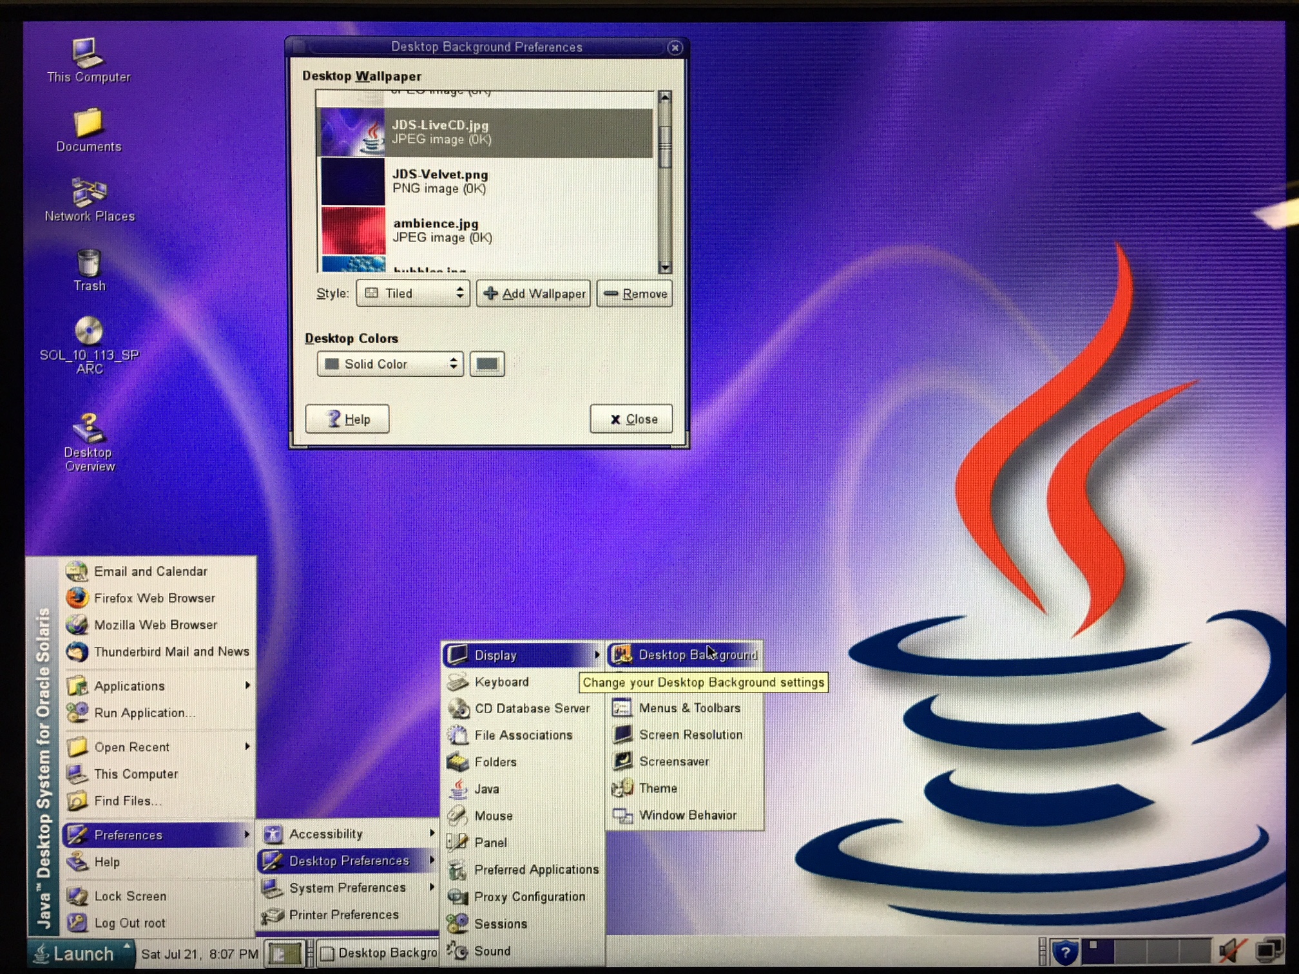
Task: Click the muted volume tray icon
Action: click(x=1232, y=951)
